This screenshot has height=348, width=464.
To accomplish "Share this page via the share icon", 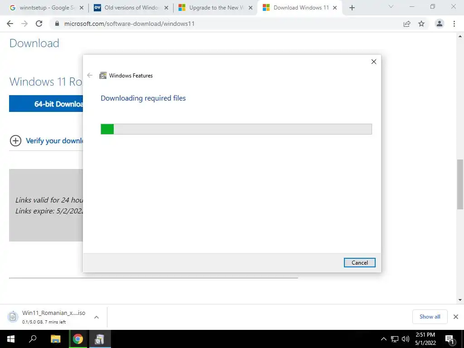I will click(407, 24).
